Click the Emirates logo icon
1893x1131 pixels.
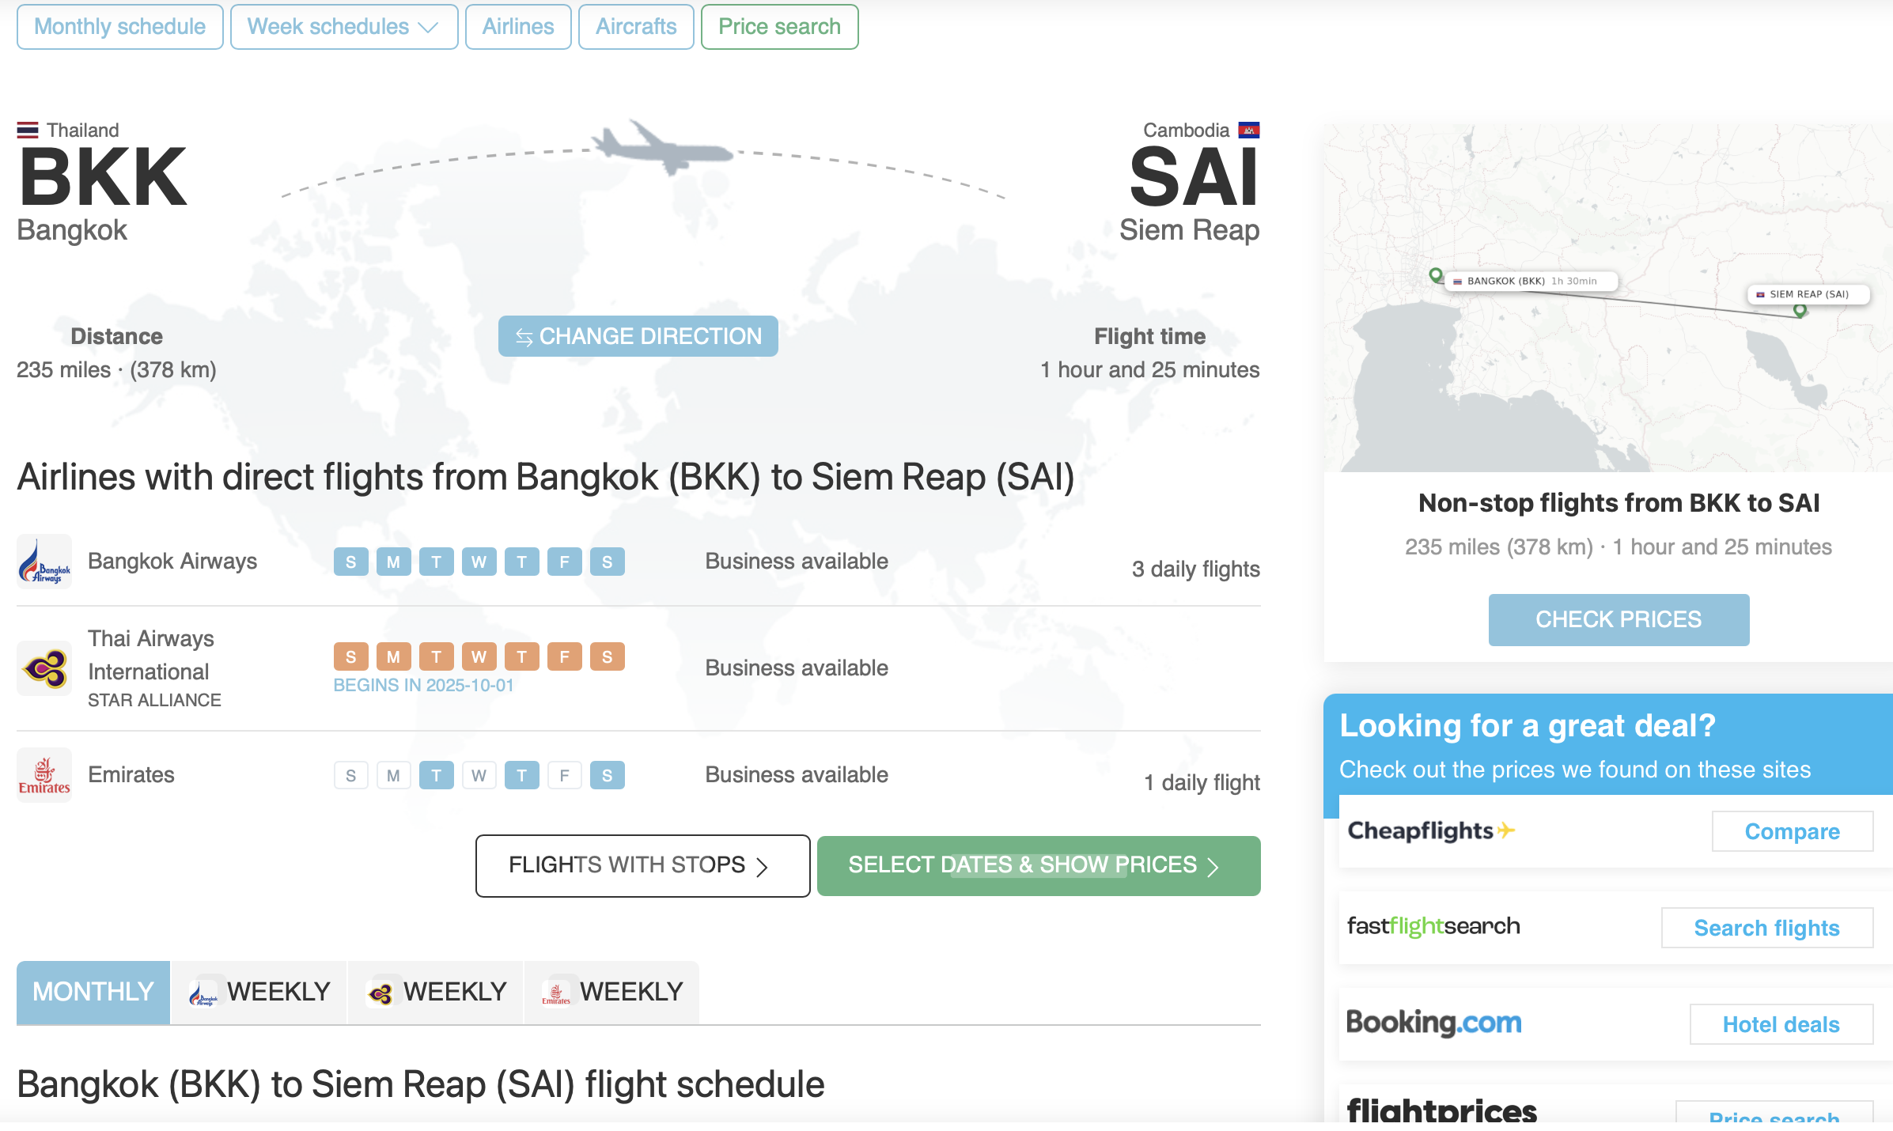click(44, 775)
